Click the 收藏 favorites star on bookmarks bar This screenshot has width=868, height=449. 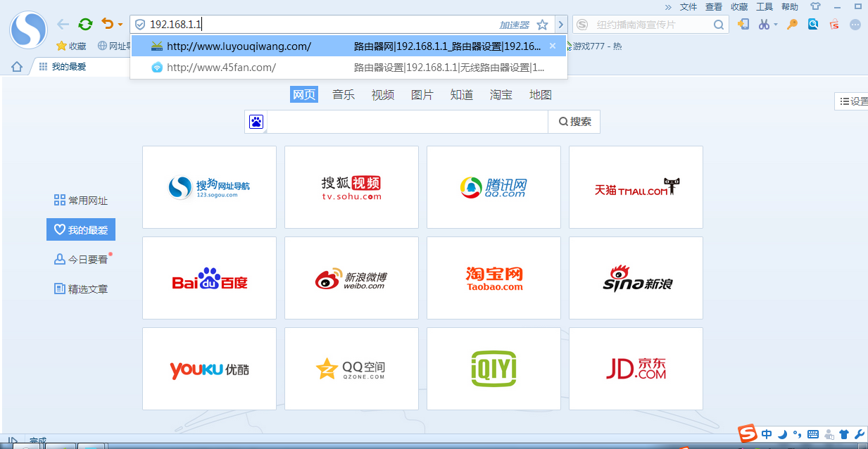pyautogui.click(x=71, y=46)
